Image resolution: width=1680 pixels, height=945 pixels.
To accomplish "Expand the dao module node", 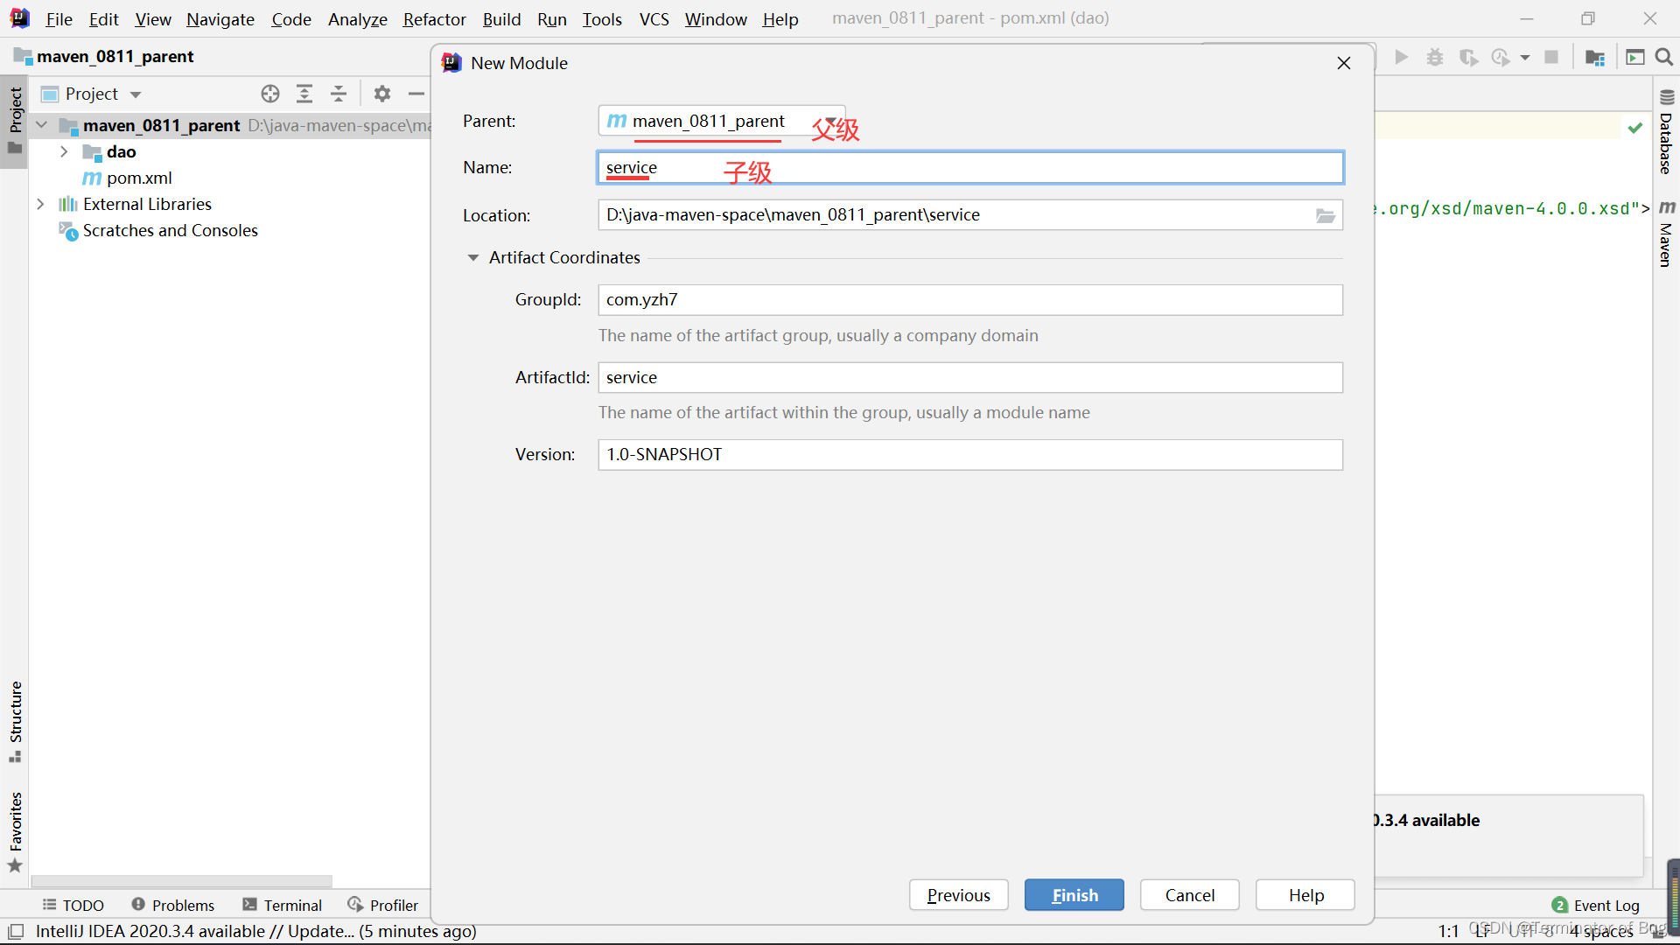I will (x=64, y=151).
